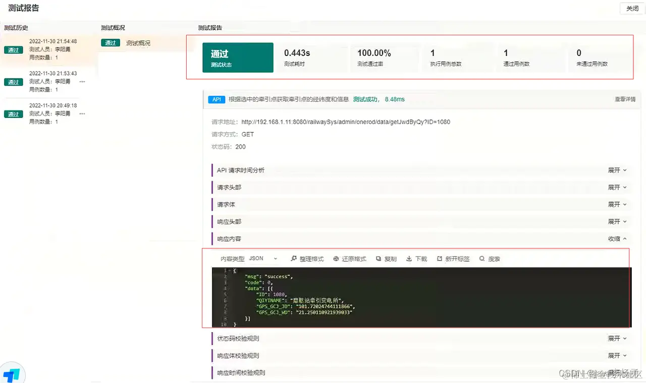
Task: Click the 测试成功, 8.48ms status text
Action: pyautogui.click(x=379, y=100)
